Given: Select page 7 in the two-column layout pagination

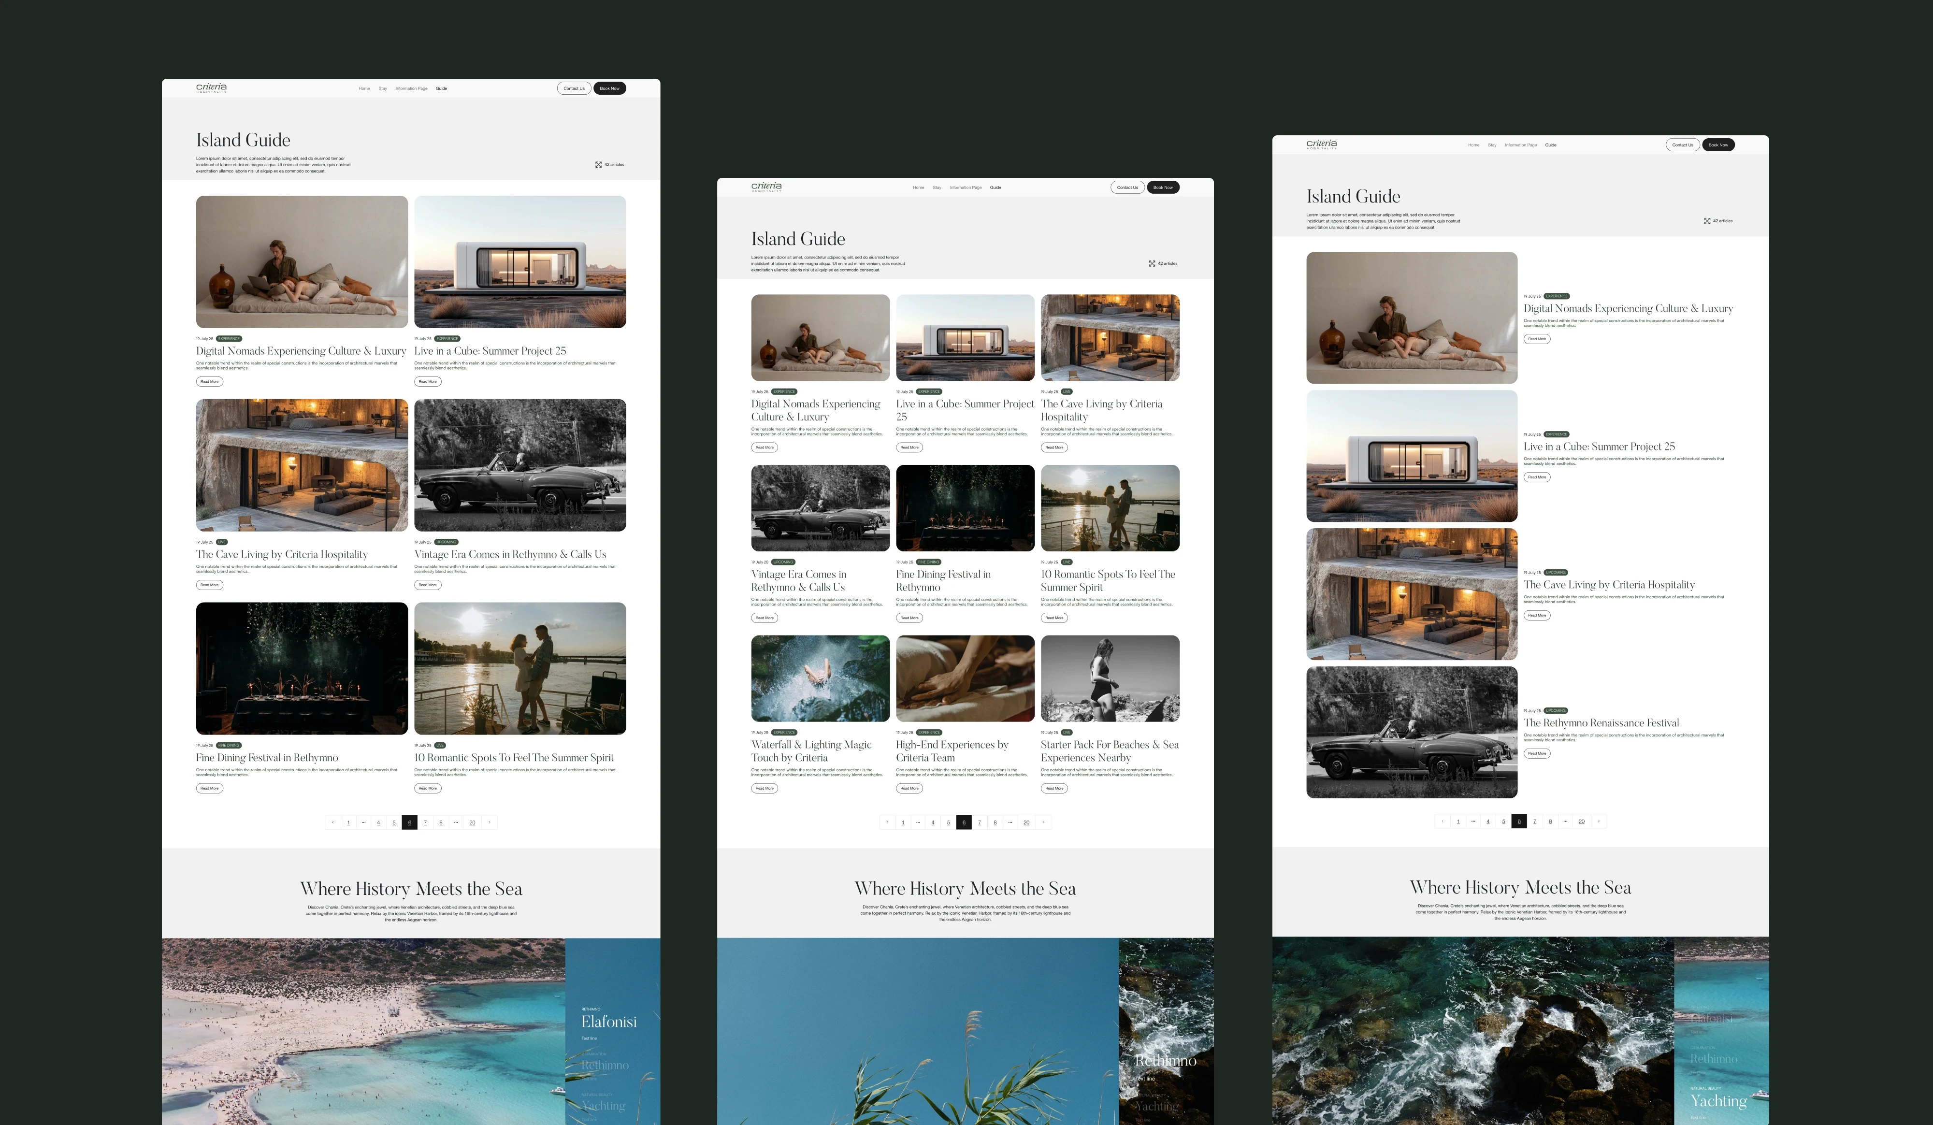Looking at the screenshot, I should click(425, 822).
